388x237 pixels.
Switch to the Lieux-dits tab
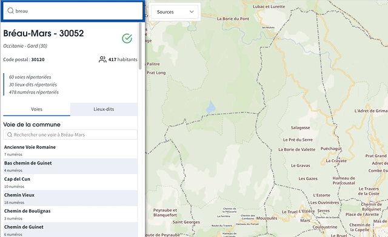tap(104, 109)
